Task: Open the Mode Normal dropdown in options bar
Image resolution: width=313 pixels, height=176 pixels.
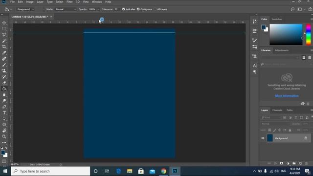Action: click(66, 9)
